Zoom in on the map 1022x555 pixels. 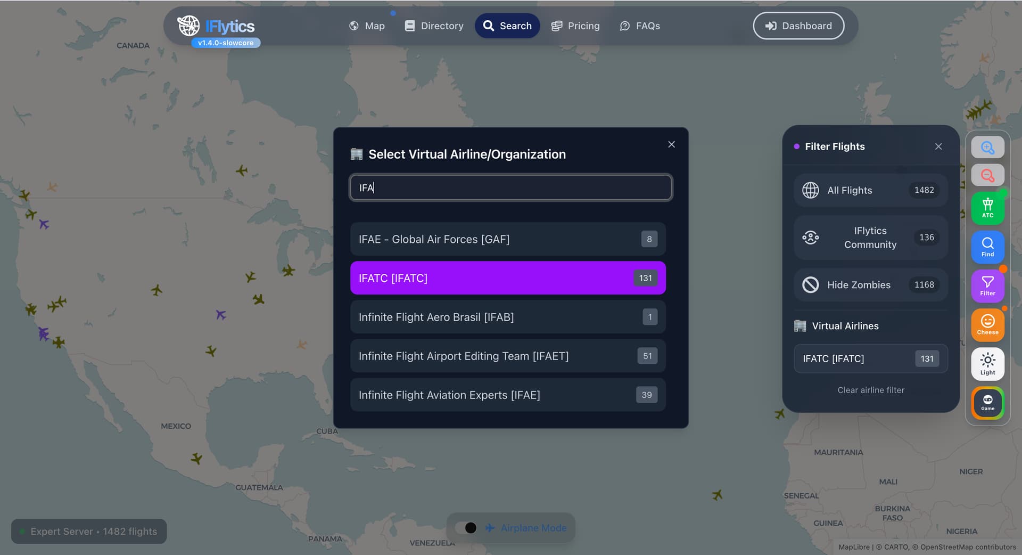(x=988, y=147)
